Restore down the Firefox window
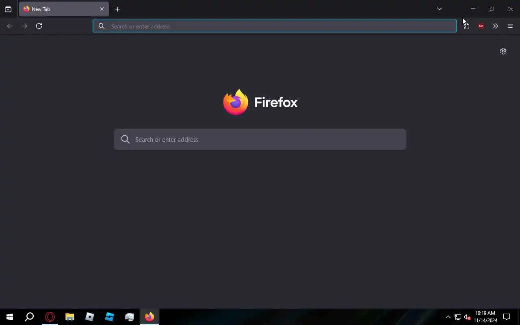The image size is (520, 325). [x=492, y=9]
